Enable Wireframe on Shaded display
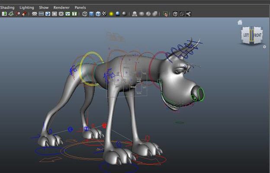270x173 pixels. click(98, 14)
